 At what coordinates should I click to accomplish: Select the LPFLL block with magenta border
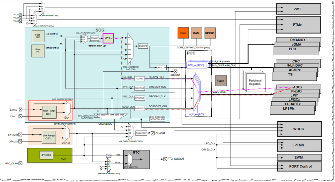(108, 38)
